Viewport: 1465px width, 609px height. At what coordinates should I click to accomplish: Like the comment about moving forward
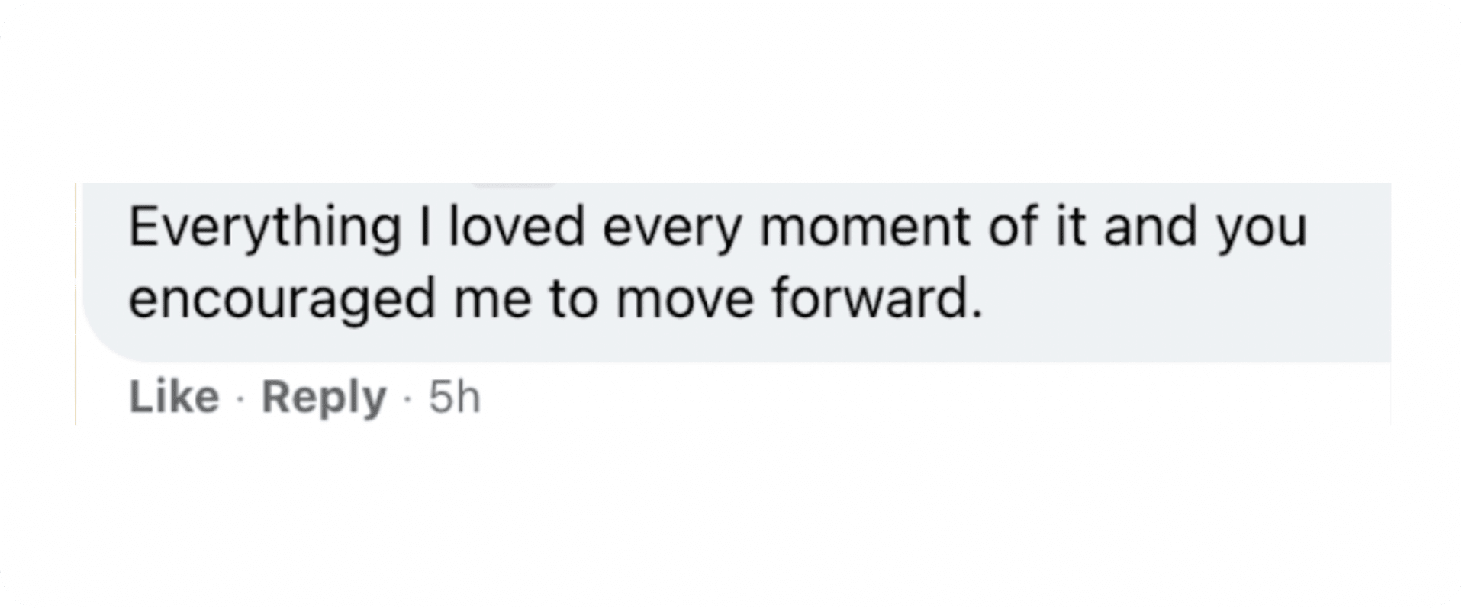pos(174,398)
